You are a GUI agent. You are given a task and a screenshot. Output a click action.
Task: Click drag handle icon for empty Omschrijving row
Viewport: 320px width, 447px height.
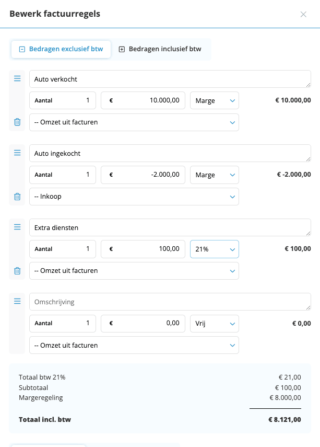coord(17,301)
